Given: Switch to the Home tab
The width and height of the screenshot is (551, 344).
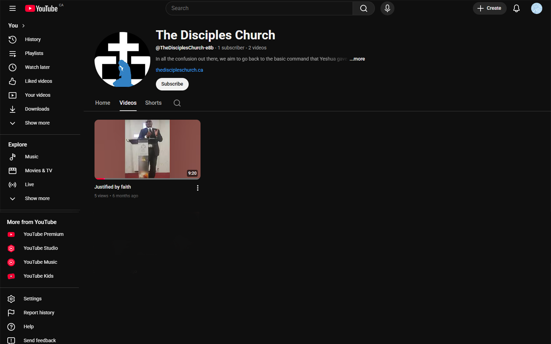Looking at the screenshot, I should tap(103, 103).
